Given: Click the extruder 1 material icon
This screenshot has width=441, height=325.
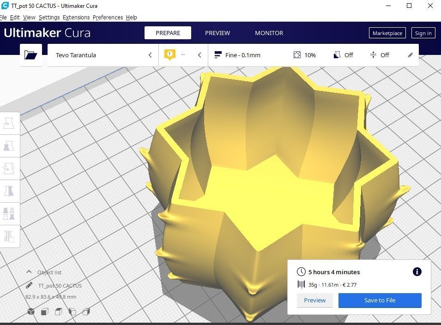Looking at the screenshot, I should tap(169, 54).
